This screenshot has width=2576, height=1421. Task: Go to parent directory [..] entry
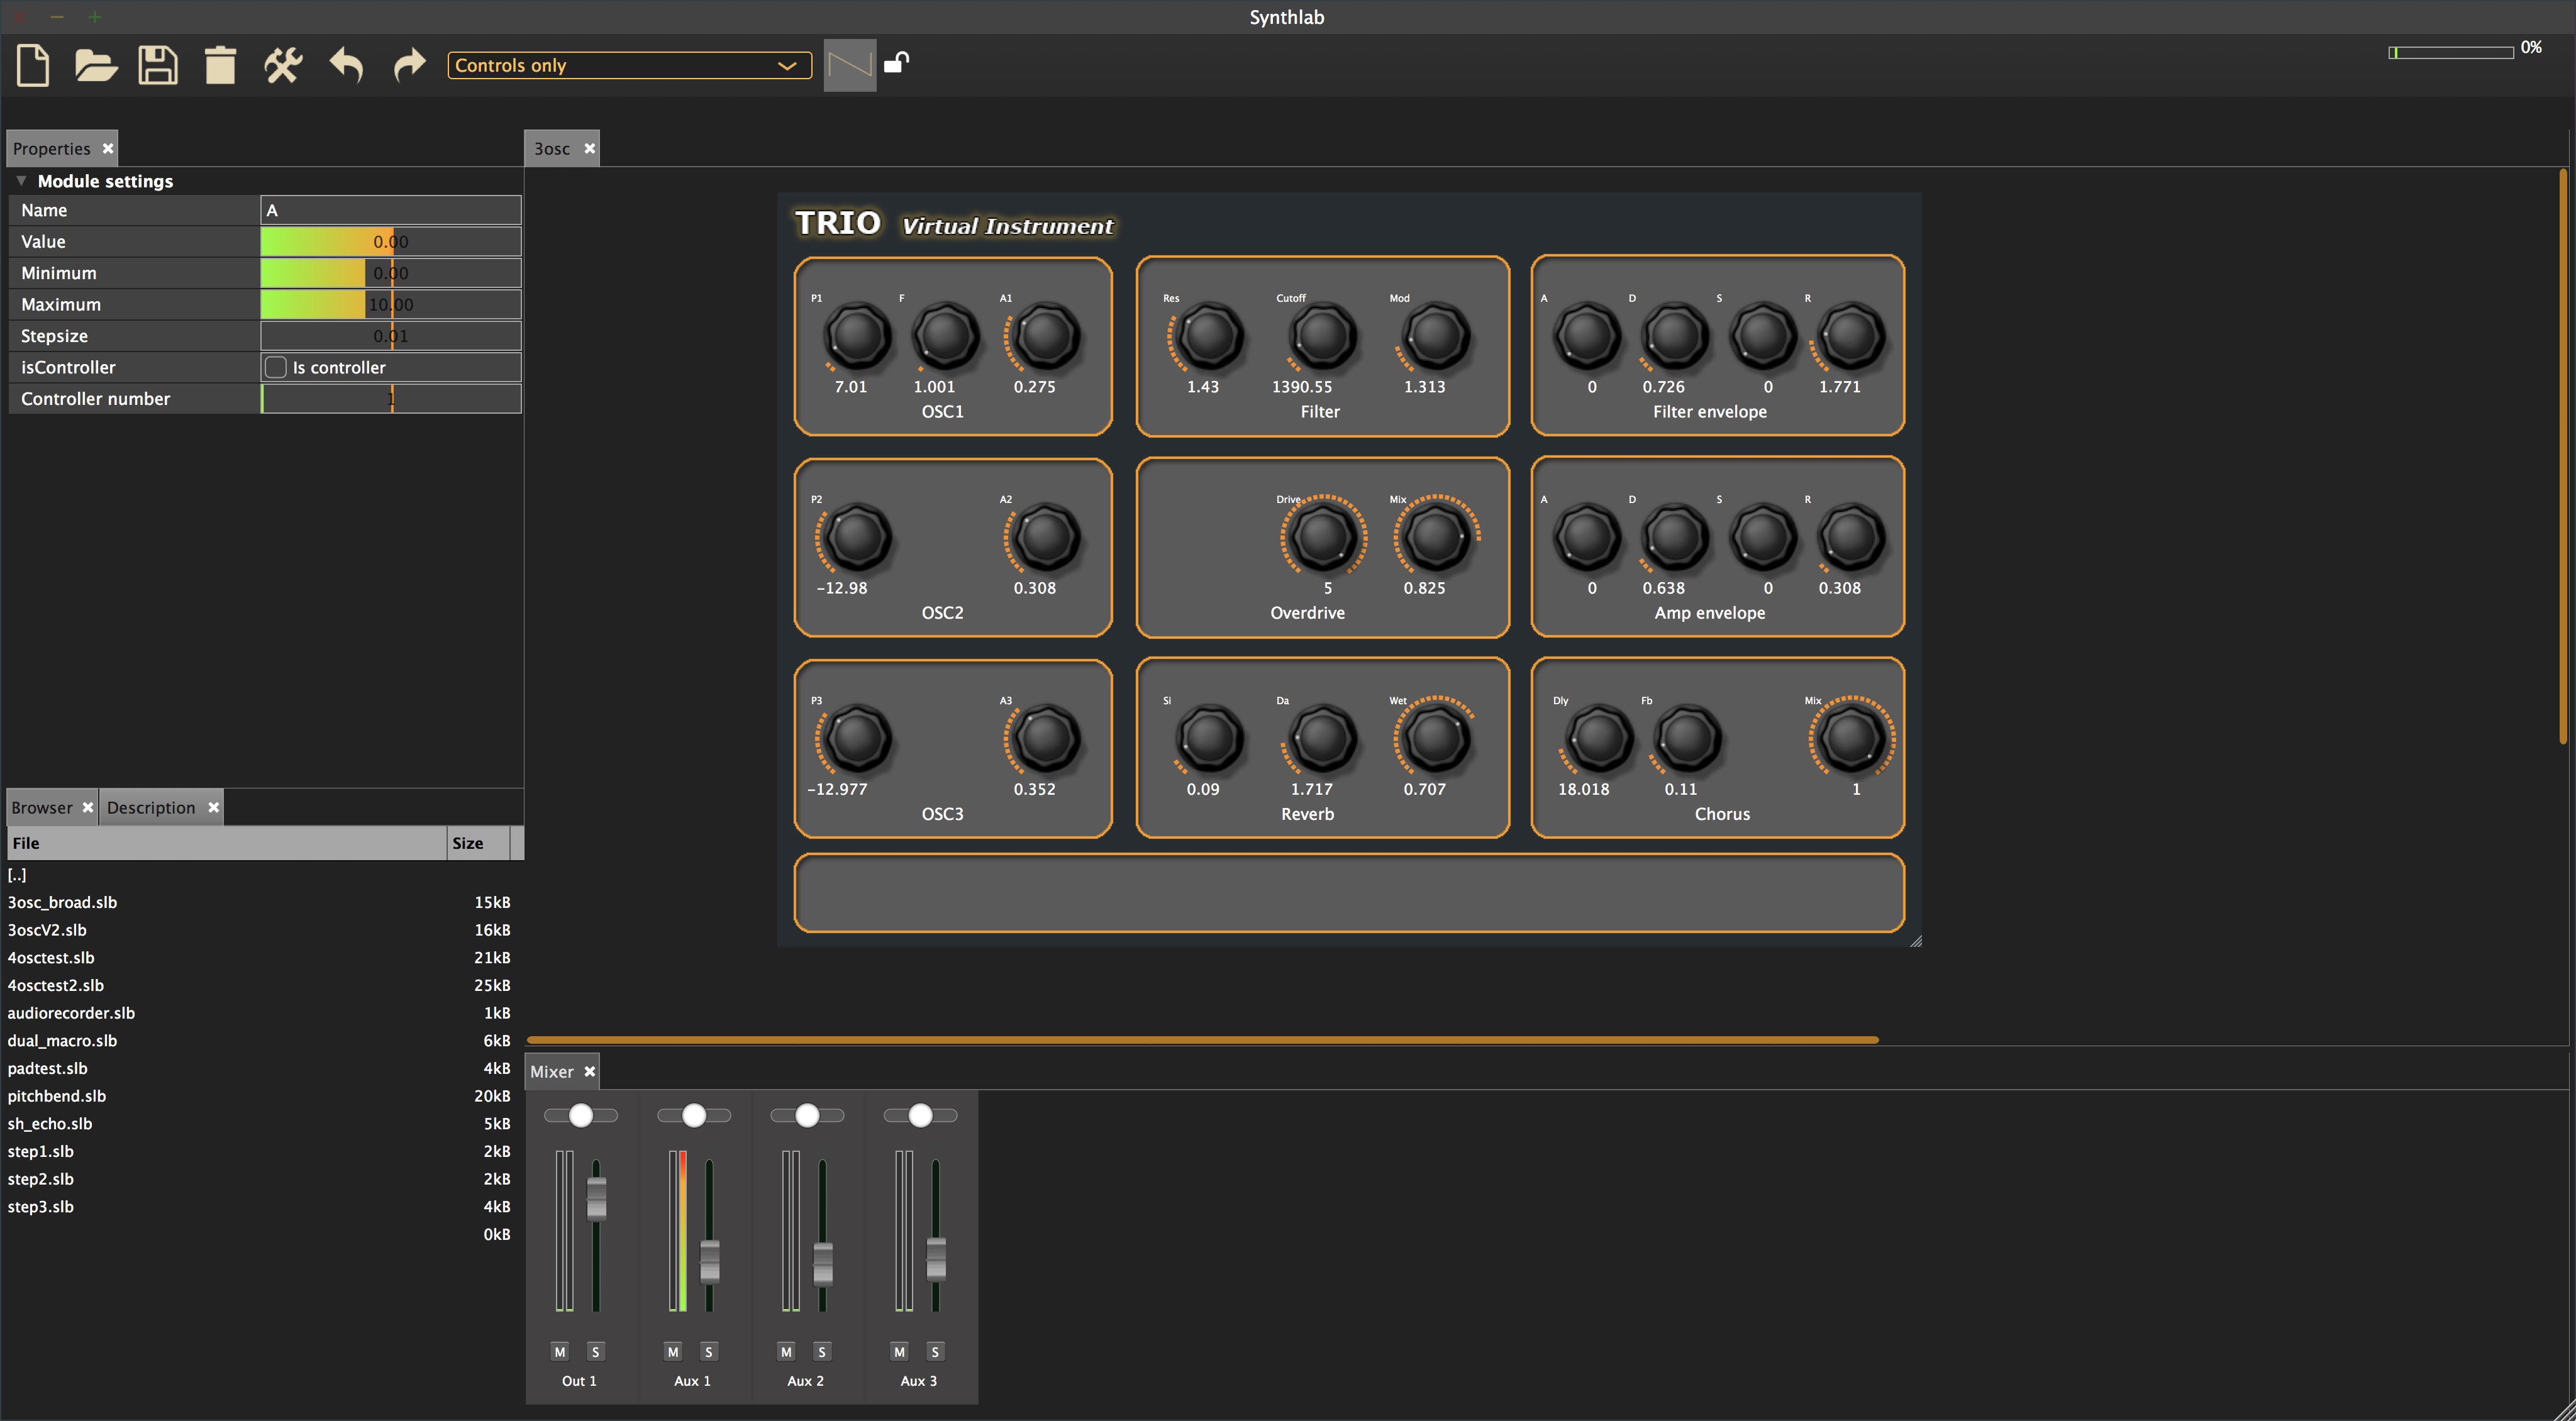[17, 874]
